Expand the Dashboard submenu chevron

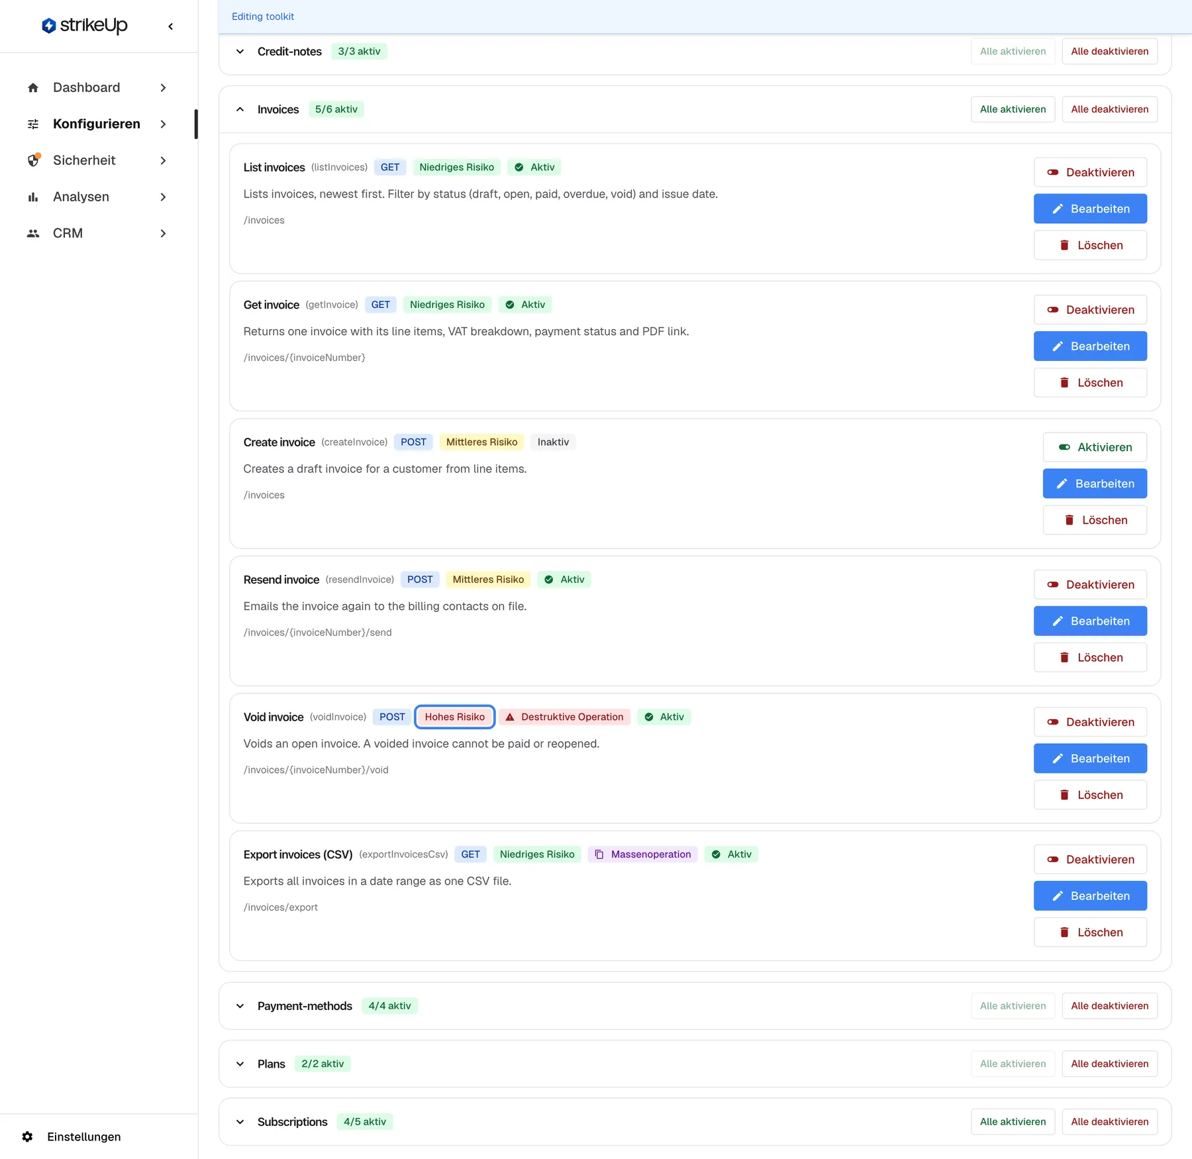pyautogui.click(x=163, y=87)
